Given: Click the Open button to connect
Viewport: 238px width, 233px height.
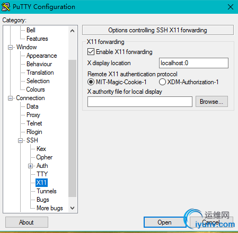Looking at the screenshot, I should [x=164, y=222].
